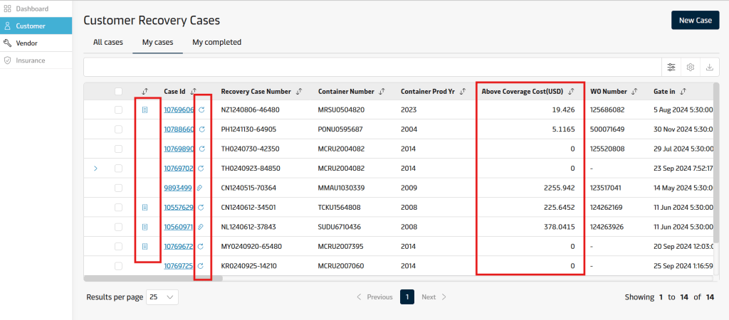Check the checkbox for case 10769890
The image size is (729, 320).
119,149
